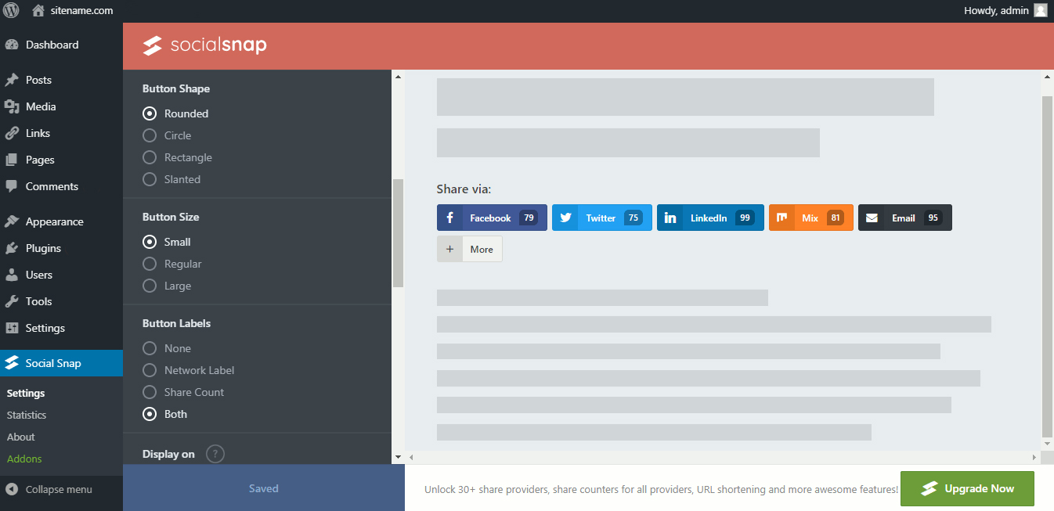Screen dimensions: 1054x511
Task: Click the Saved button
Action: click(x=264, y=488)
